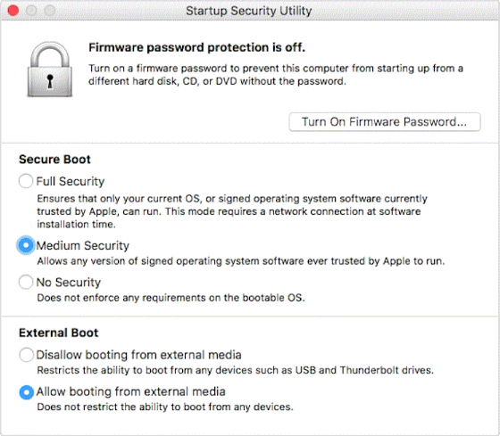
Task: Click Turn On Firmware Password button
Action: pos(385,121)
